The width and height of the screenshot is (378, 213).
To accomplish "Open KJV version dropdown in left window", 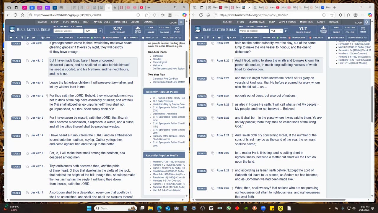I will pyautogui.click(x=91, y=31).
